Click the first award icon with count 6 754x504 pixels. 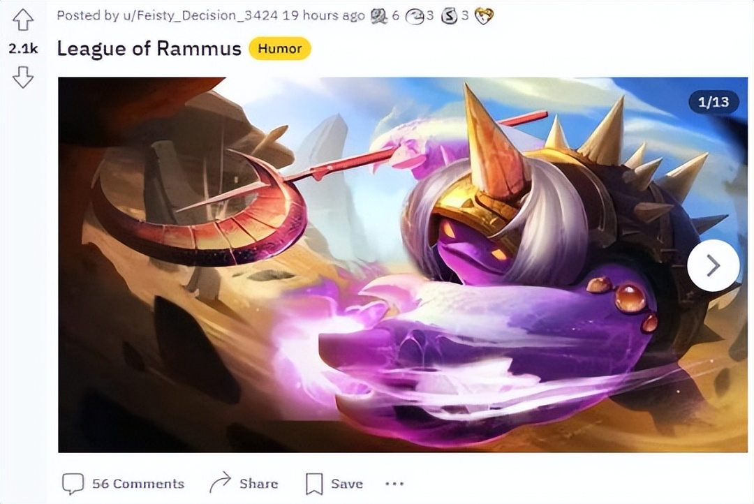tap(379, 16)
